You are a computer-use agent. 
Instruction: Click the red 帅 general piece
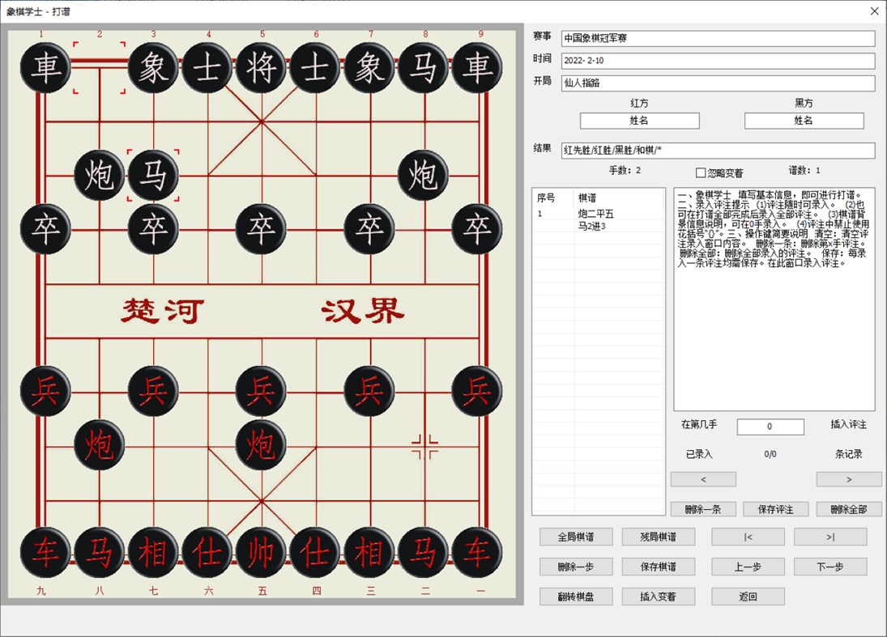click(261, 553)
